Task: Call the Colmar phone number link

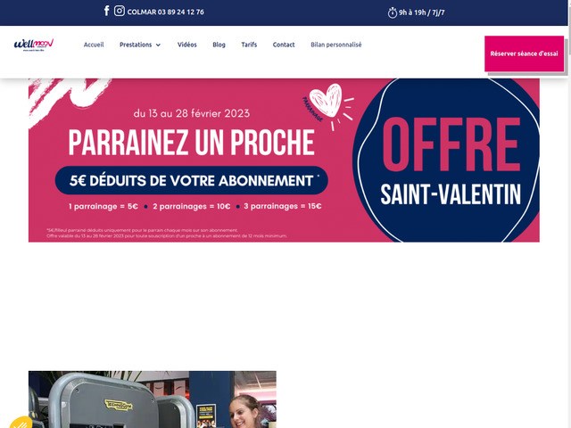Action: [x=166, y=12]
